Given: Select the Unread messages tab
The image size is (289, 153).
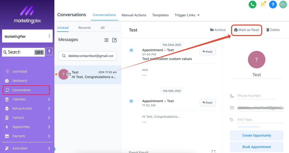Looking at the screenshot, I should point(63,28).
